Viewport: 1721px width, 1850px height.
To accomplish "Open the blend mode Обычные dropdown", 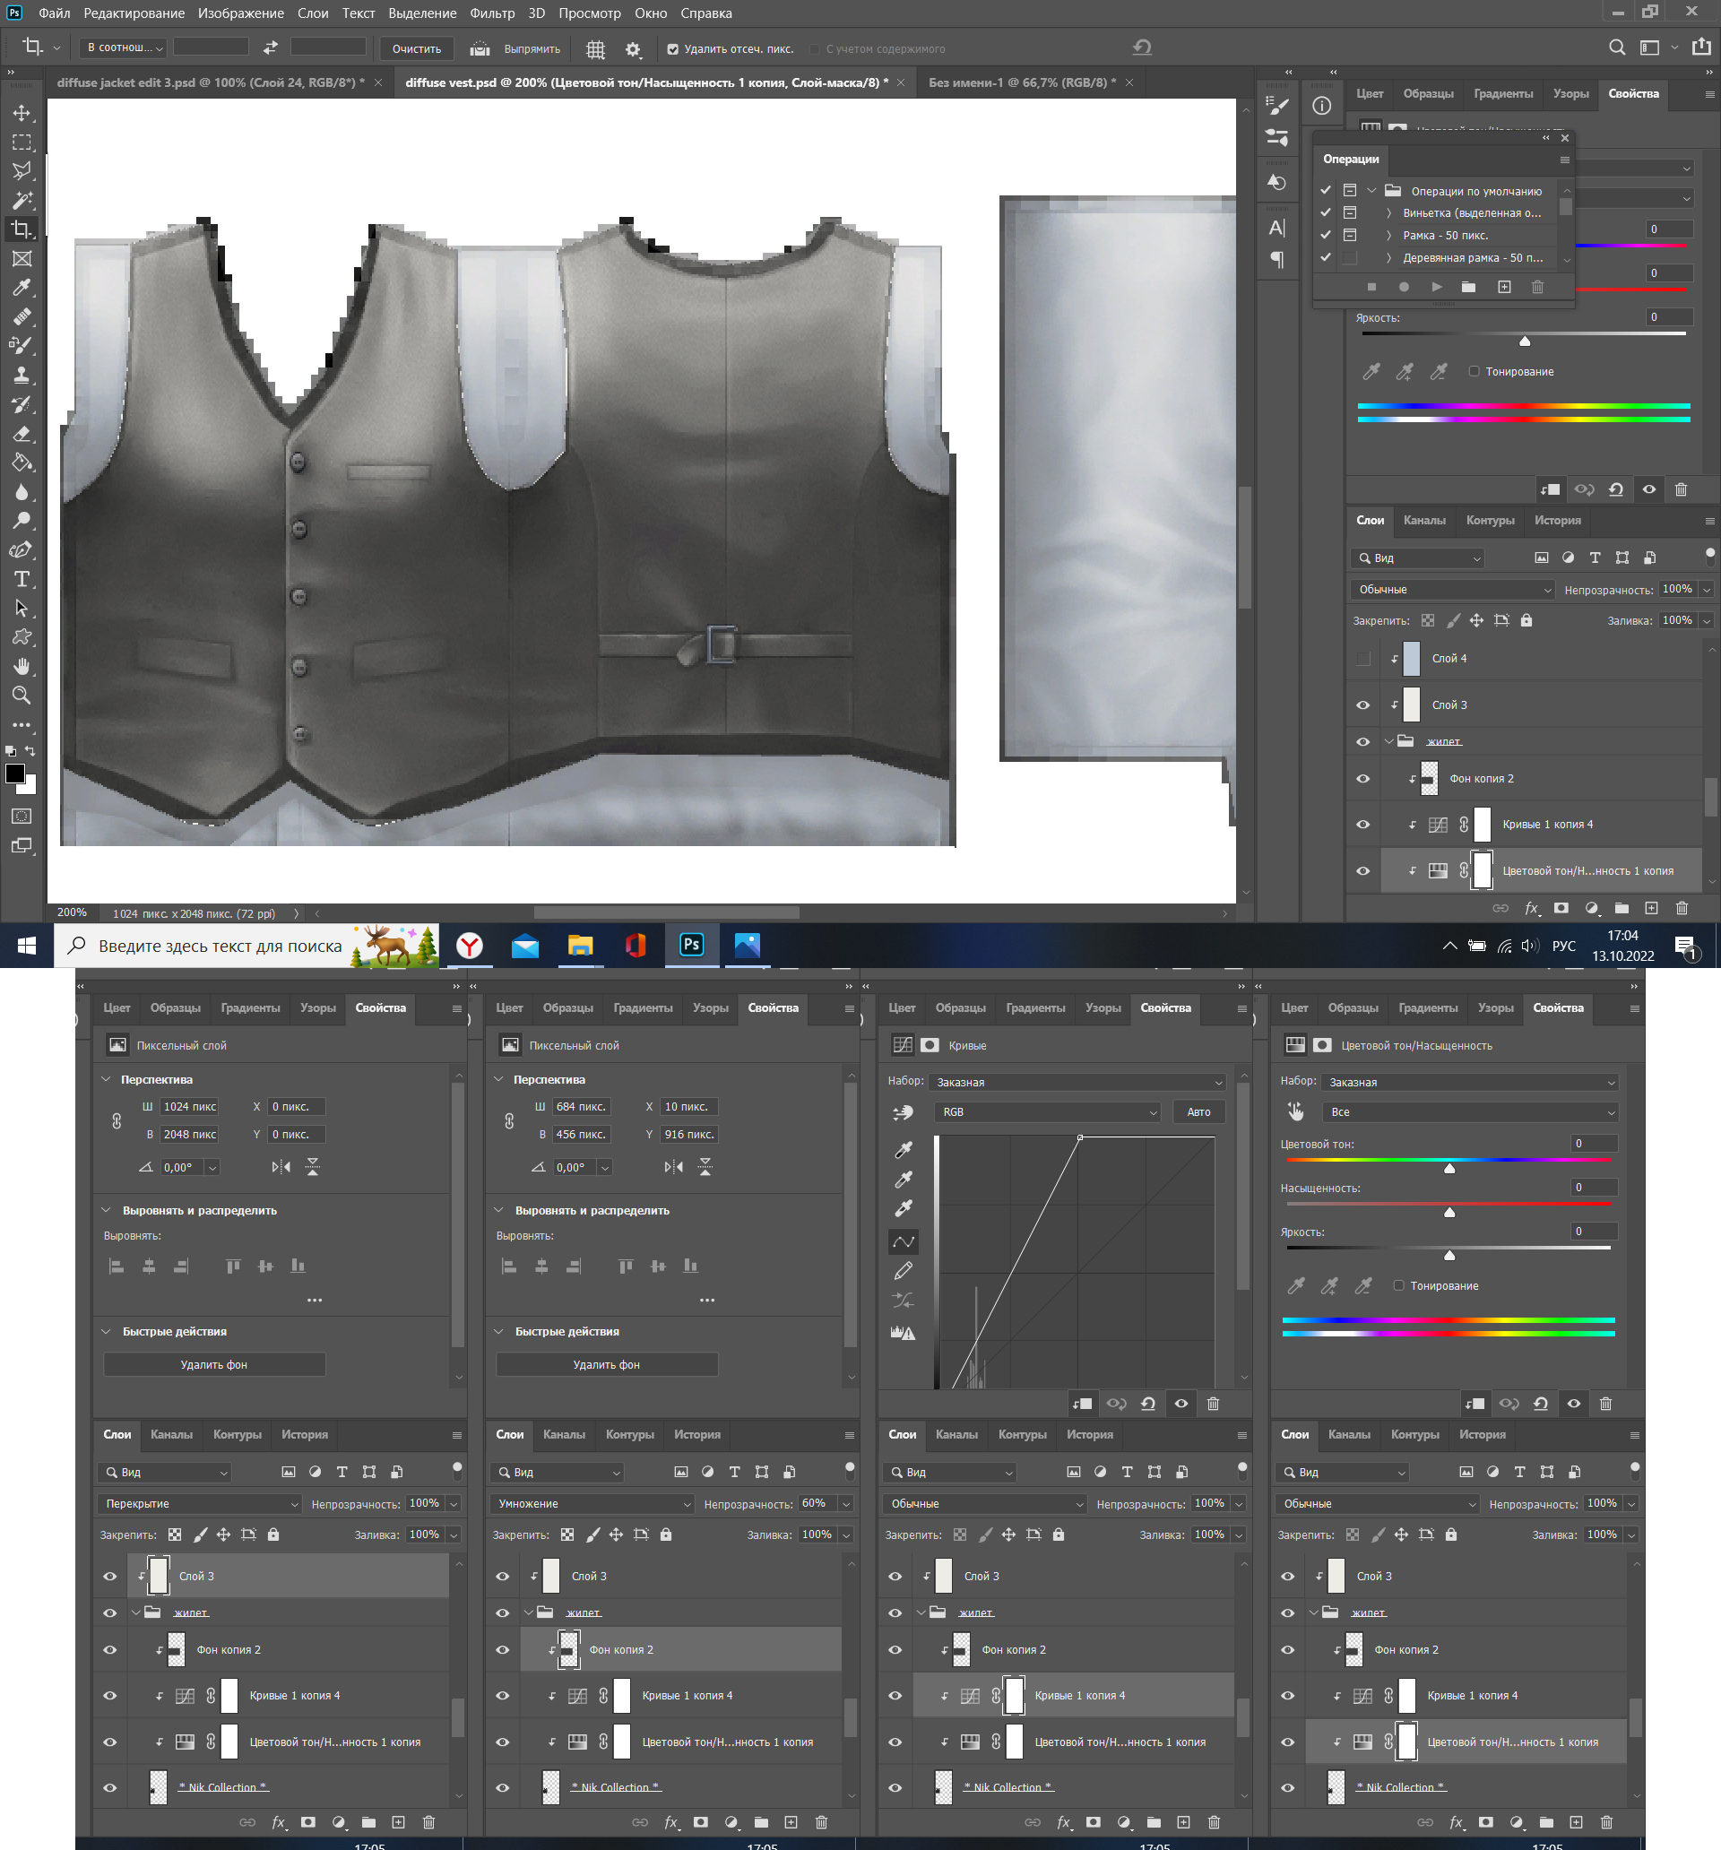I will point(1454,589).
